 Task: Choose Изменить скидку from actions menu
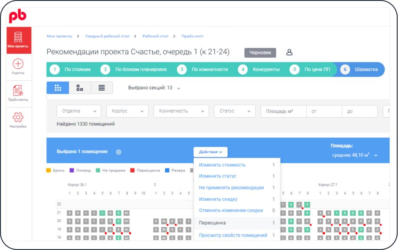[237, 199]
